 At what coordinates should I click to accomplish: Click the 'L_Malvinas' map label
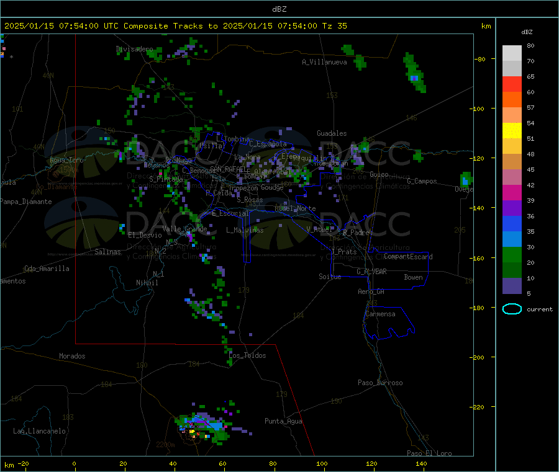[x=245, y=230]
